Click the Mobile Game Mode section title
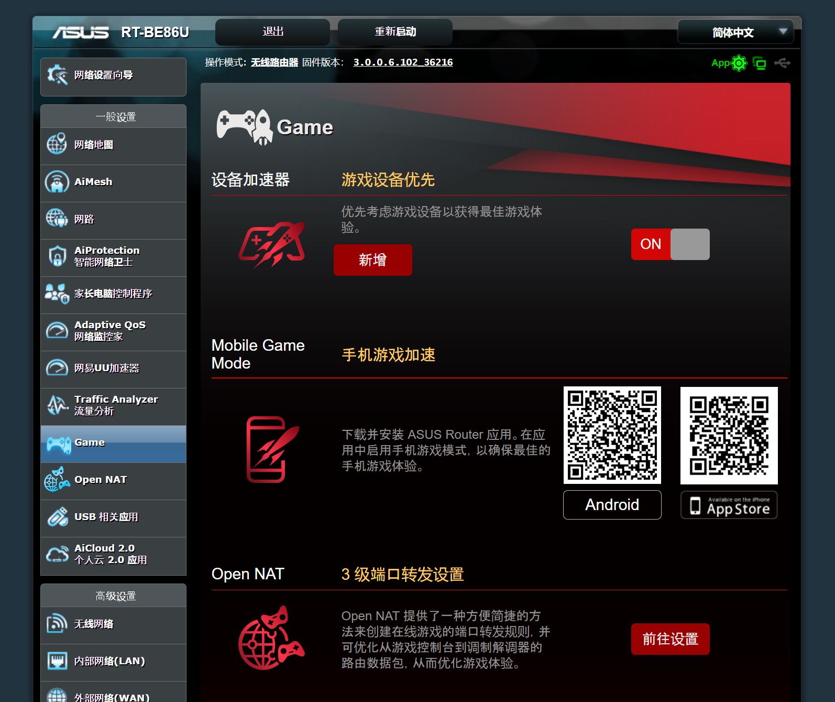Screen dimensions: 835x702 258,354
